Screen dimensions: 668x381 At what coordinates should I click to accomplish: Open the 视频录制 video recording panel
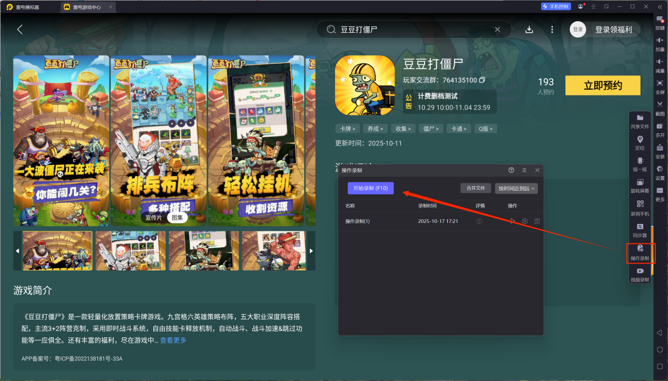pos(640,275)
